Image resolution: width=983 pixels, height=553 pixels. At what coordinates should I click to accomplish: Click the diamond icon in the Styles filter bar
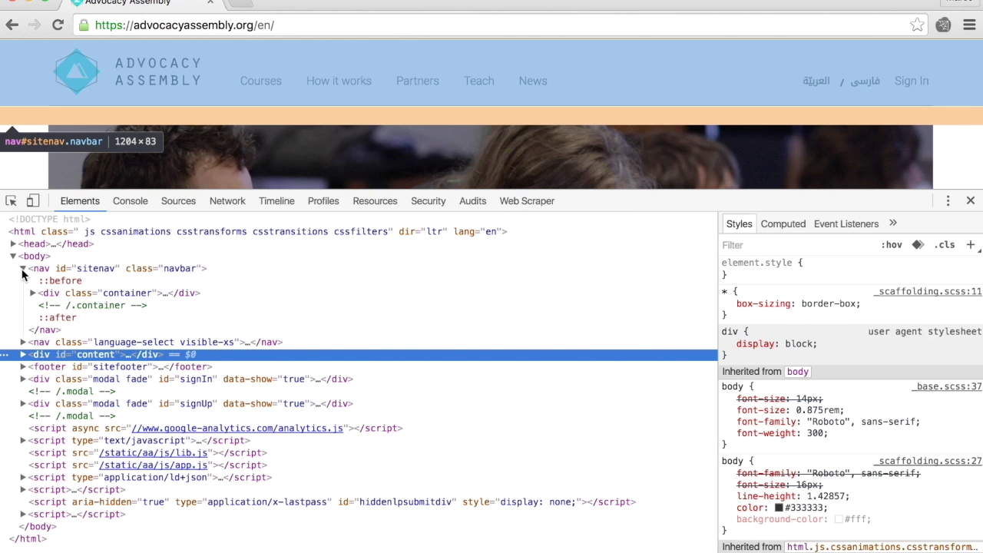point(918,245)
